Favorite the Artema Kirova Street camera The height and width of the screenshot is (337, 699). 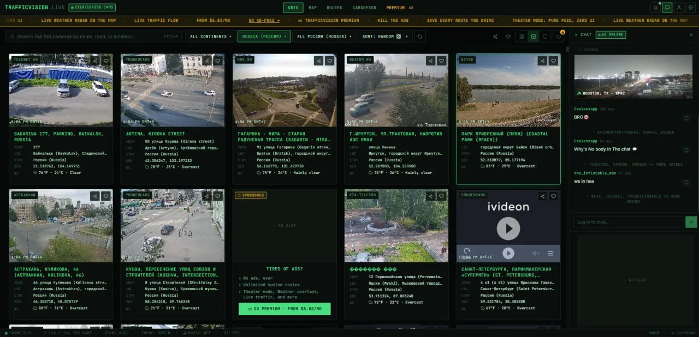218,61
